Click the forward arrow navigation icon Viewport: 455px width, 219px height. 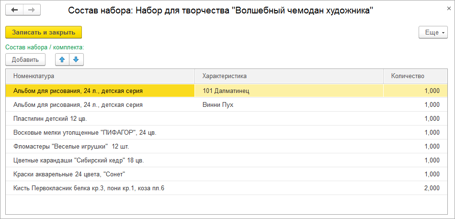[x=32, y=10]
